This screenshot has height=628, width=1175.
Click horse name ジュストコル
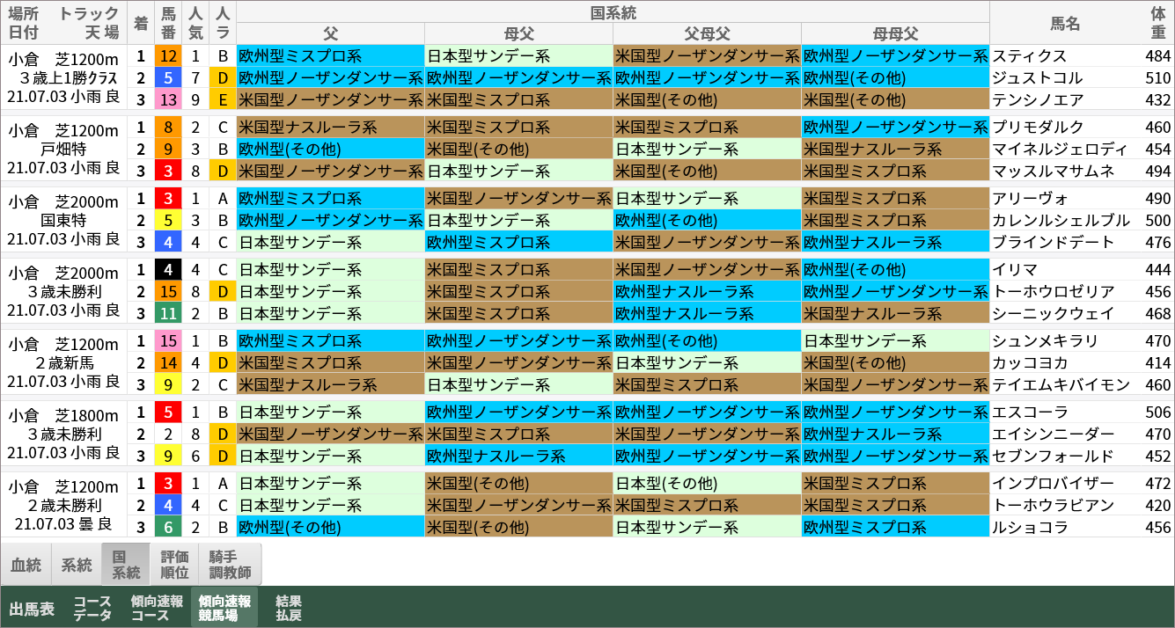pyautogui.click(x=1037, y=77)
